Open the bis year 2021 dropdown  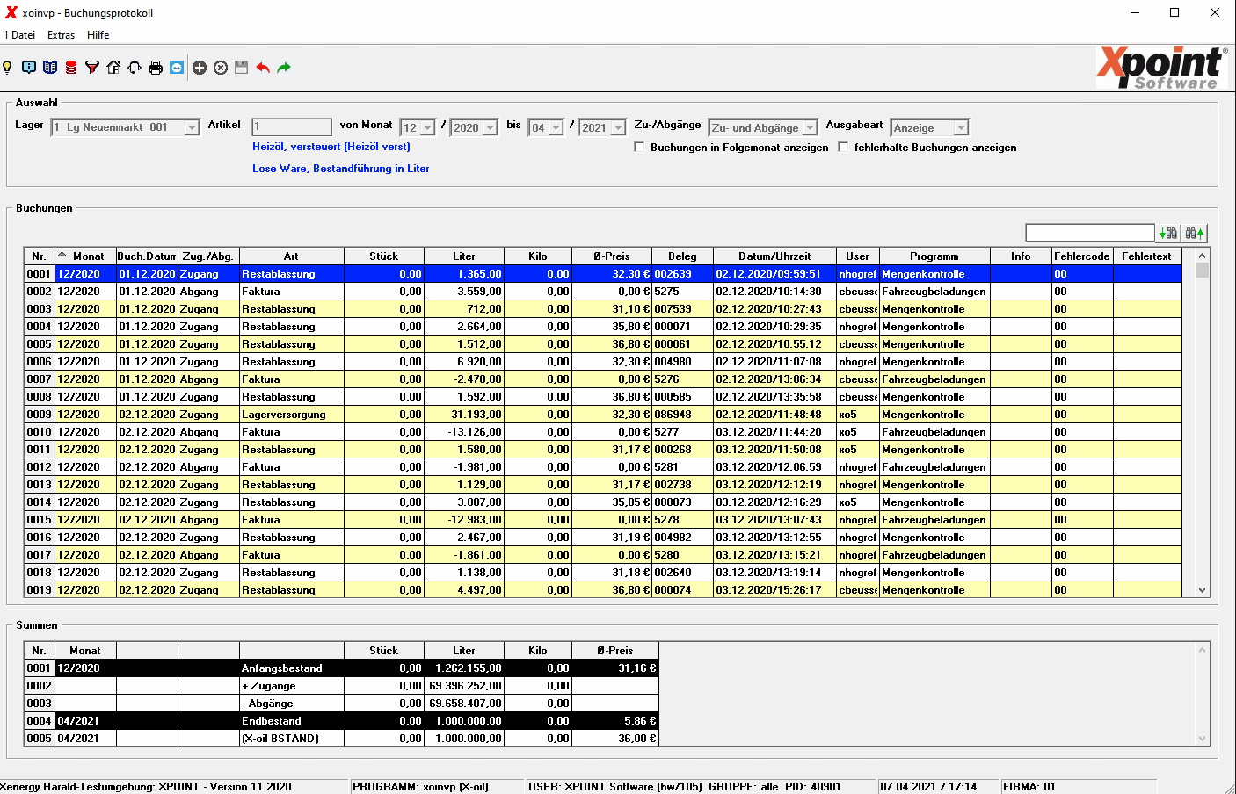(x=618, y=128)
